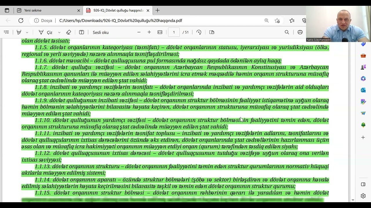Image resolution: width=371 pixels, height=208 pixels.
Task: Select the add text tool
Action: [81, 32]
